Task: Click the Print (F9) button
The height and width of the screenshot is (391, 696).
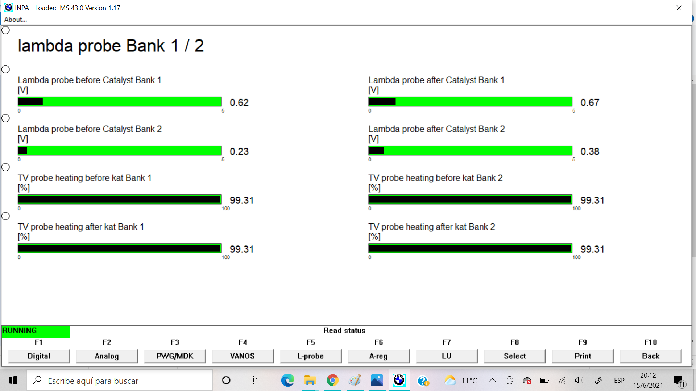Action: pos(583,356)
